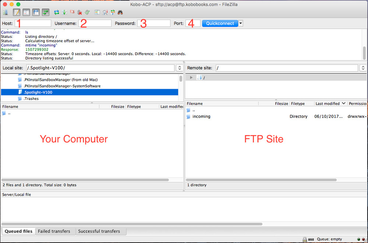
Task: Open the Quickconnect history dropdown
Action: tap(240, 23)
